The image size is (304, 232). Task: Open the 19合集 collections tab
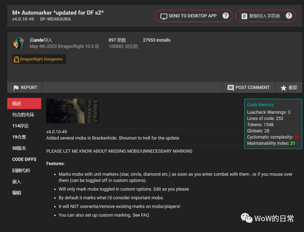19,137
